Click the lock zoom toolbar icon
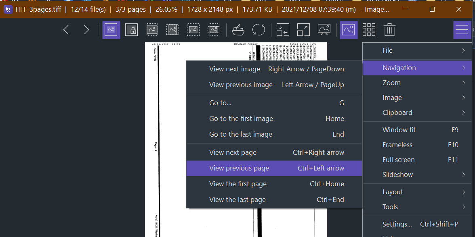Image resolution: width=475 pixels, height=237 pixels. pyautogui.click(x=131, y=29)
